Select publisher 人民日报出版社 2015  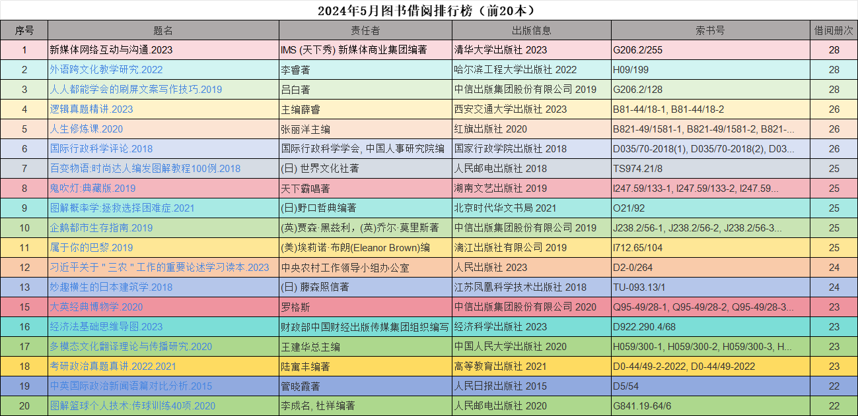[501, 386]
